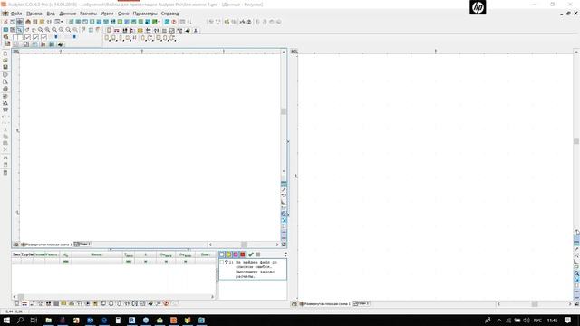Switch to План 1 tab in right pane
This screenshot has height=326, width=580.
[361, 303]
